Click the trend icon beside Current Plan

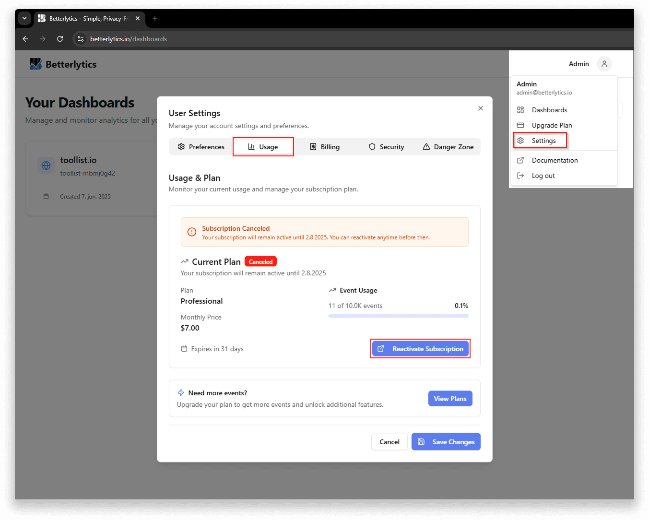coord(185,261)
